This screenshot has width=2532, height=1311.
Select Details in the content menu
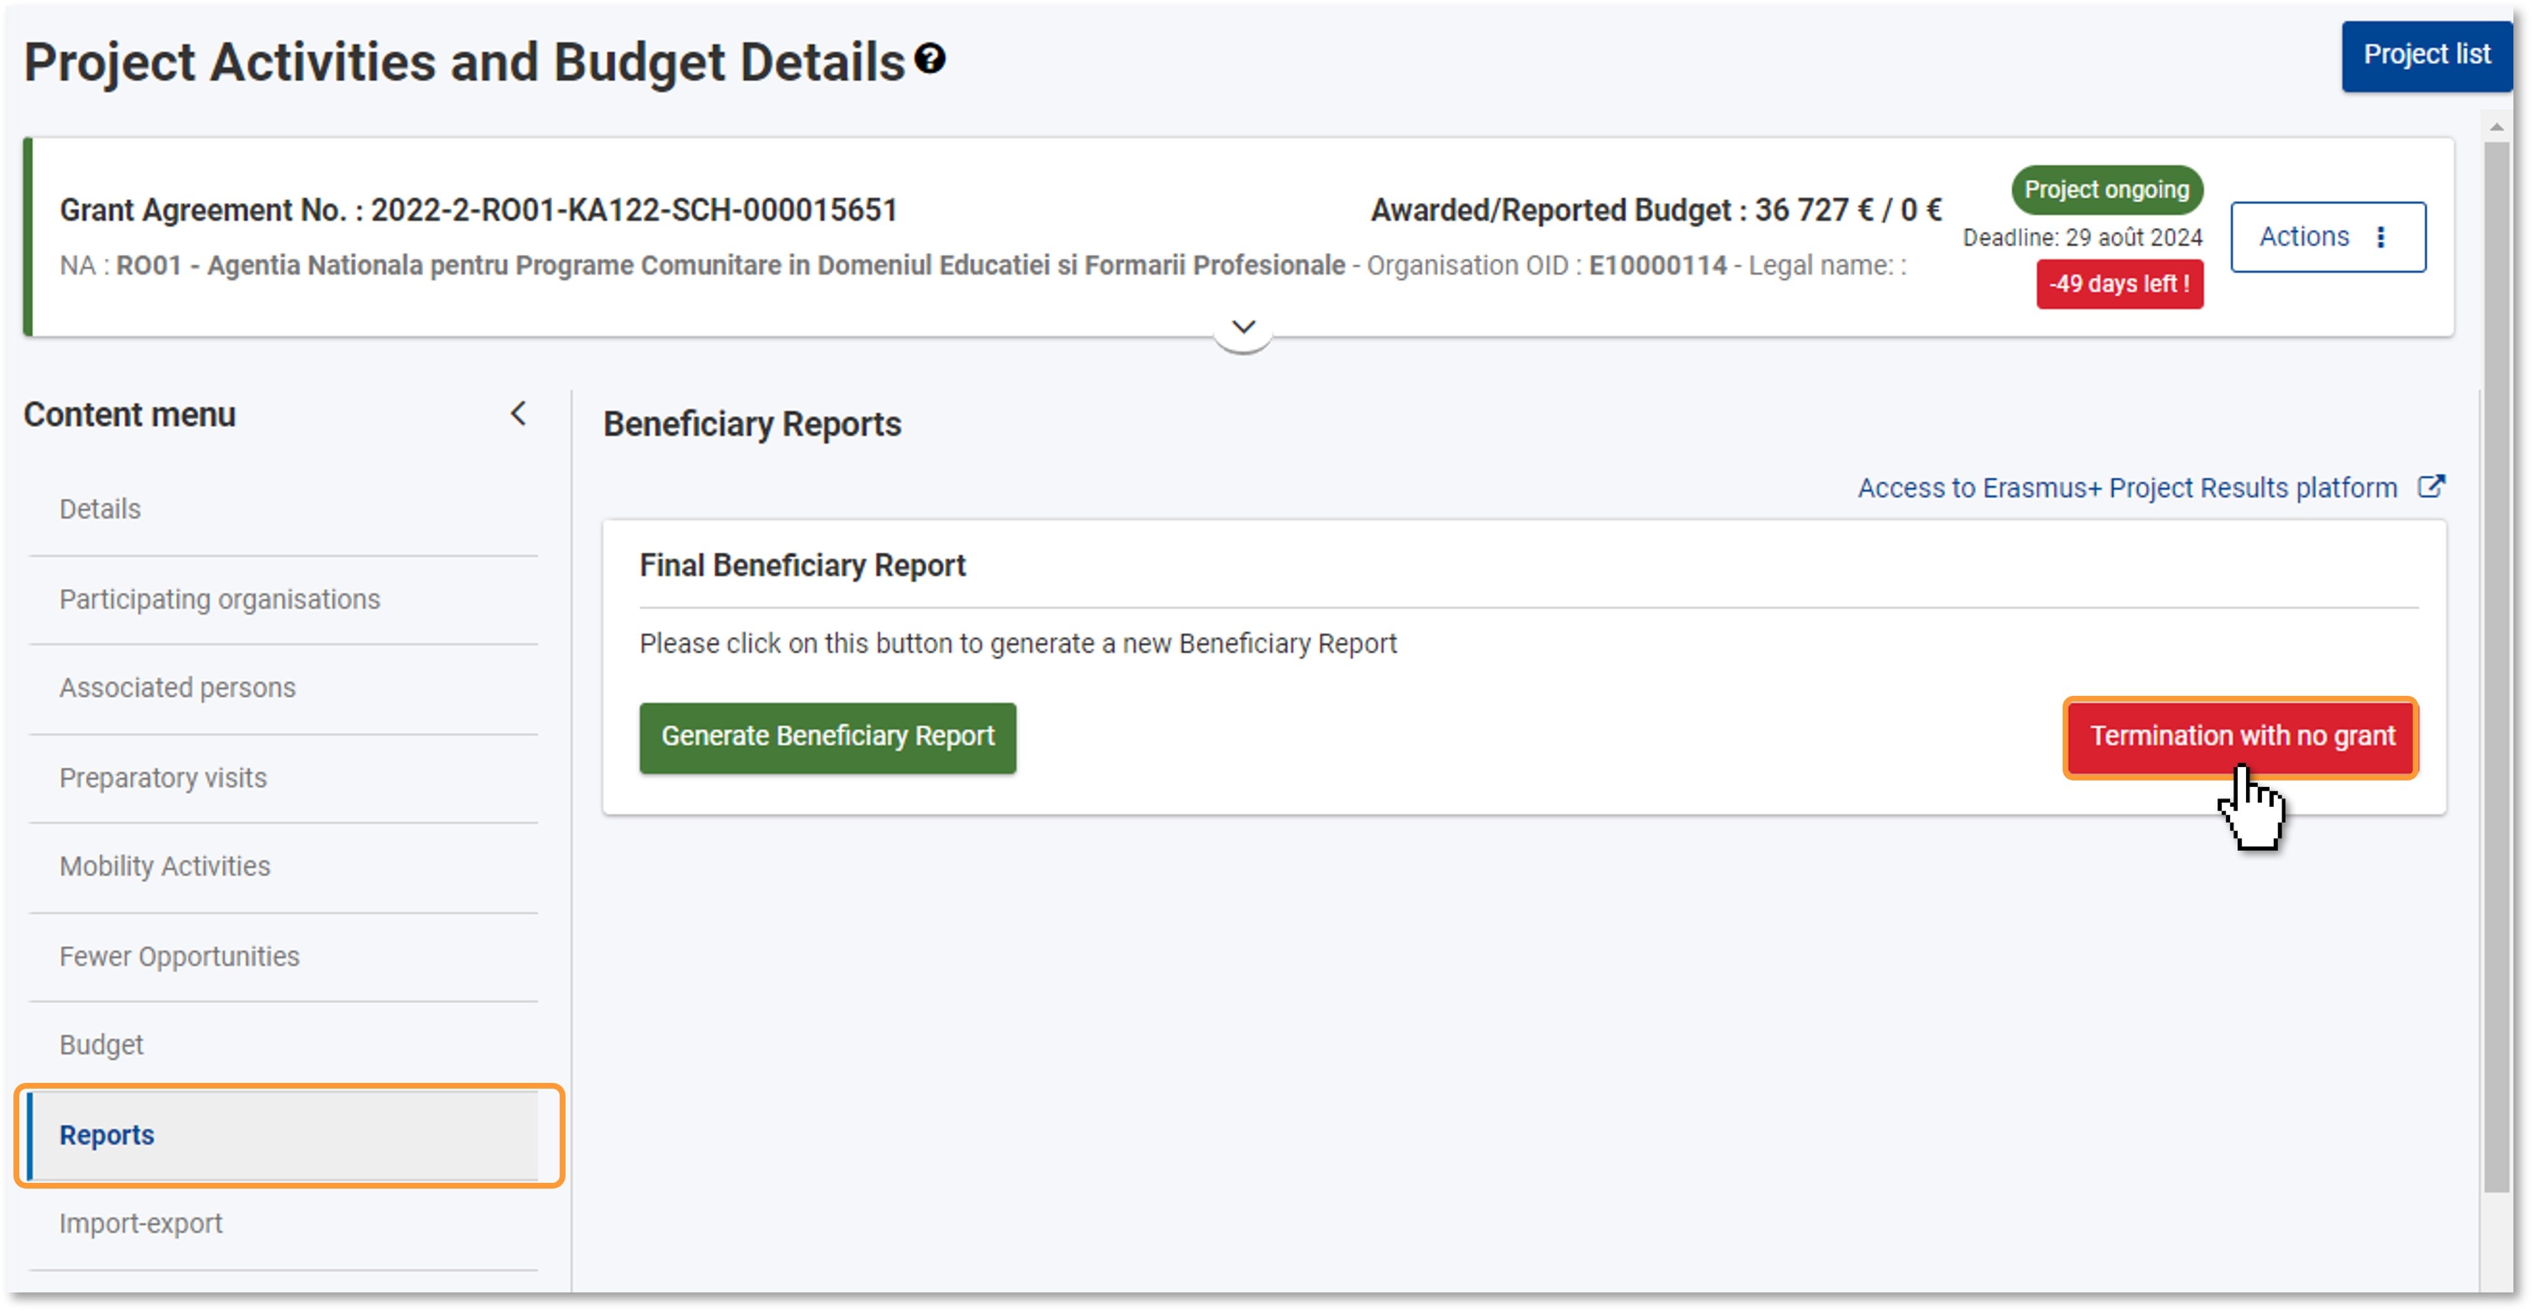pos(100,509)
